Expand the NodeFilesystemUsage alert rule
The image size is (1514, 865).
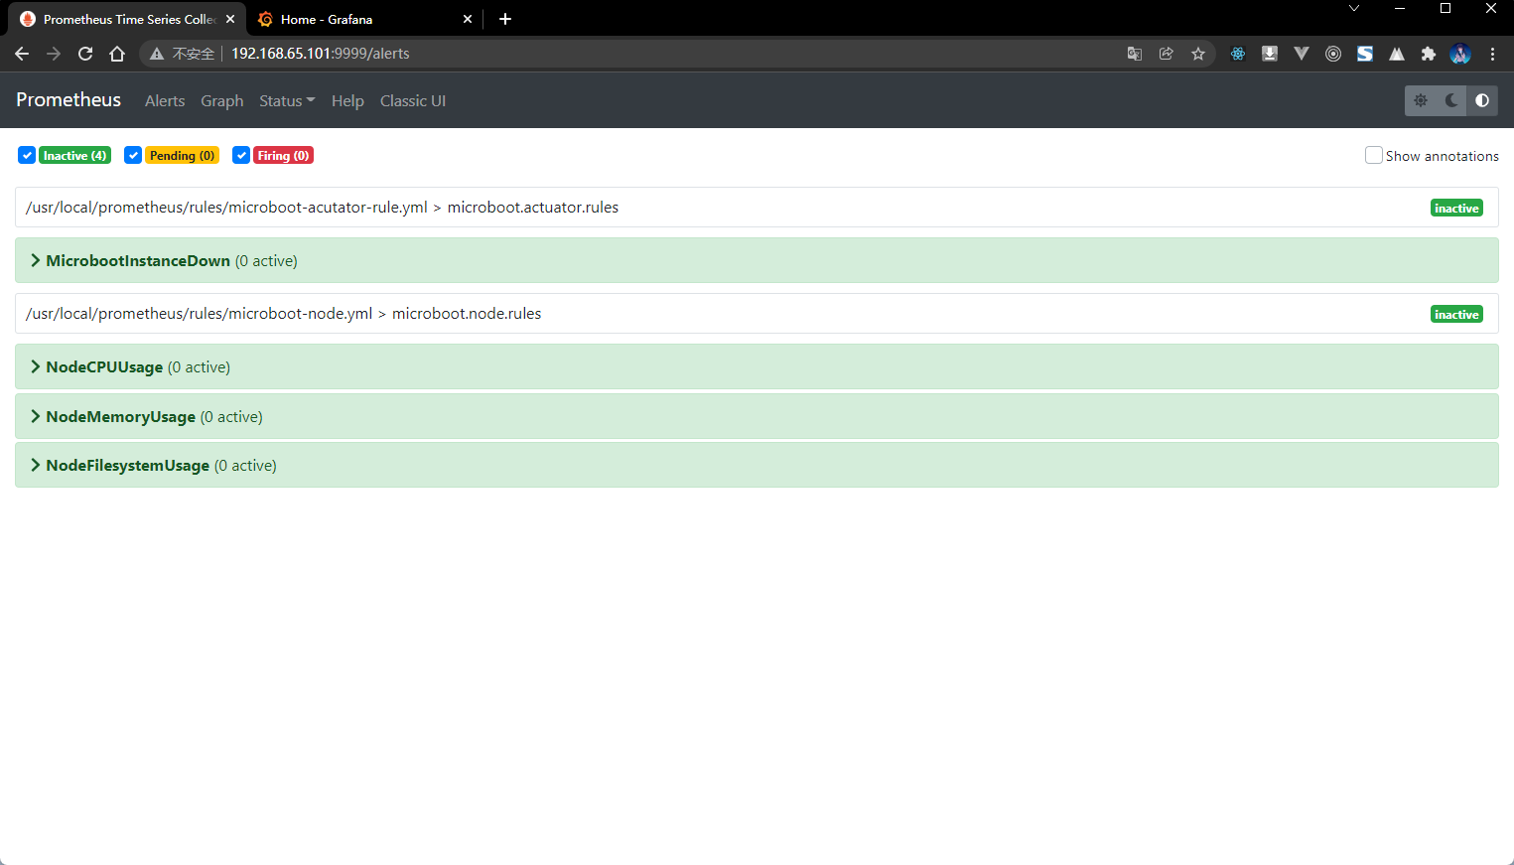(757, 465)
